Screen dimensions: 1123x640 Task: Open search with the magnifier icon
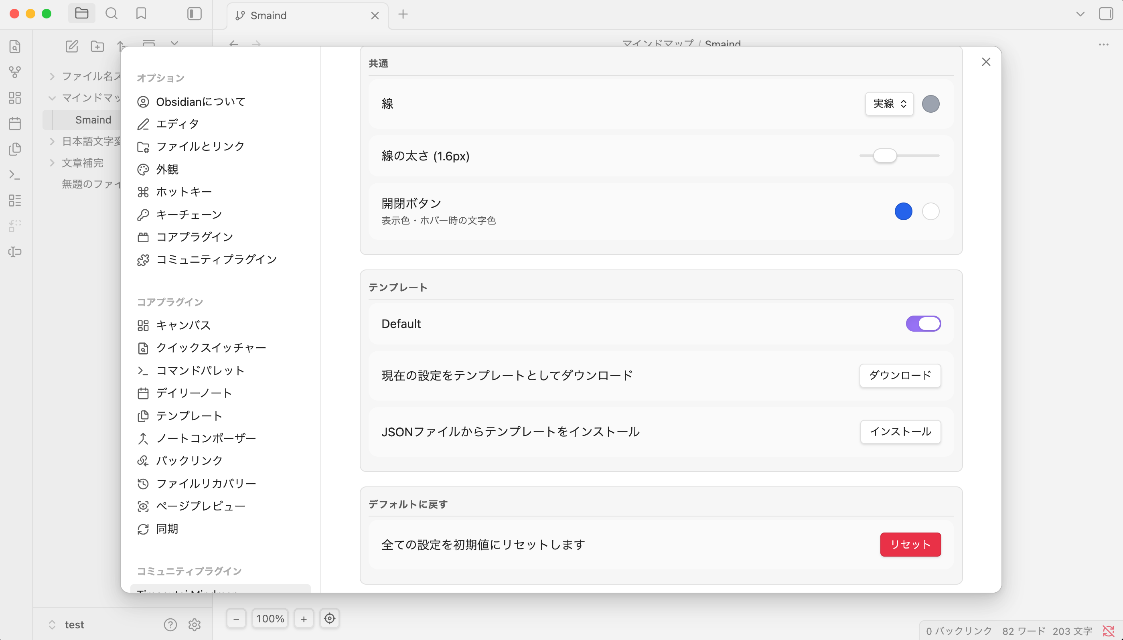pos(111,14)
